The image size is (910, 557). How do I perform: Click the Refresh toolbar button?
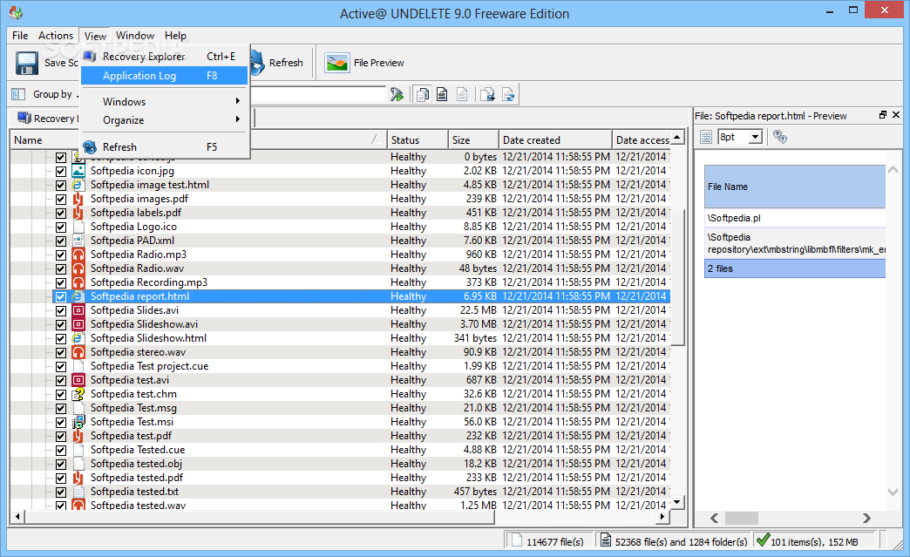(x=278, y=63)
